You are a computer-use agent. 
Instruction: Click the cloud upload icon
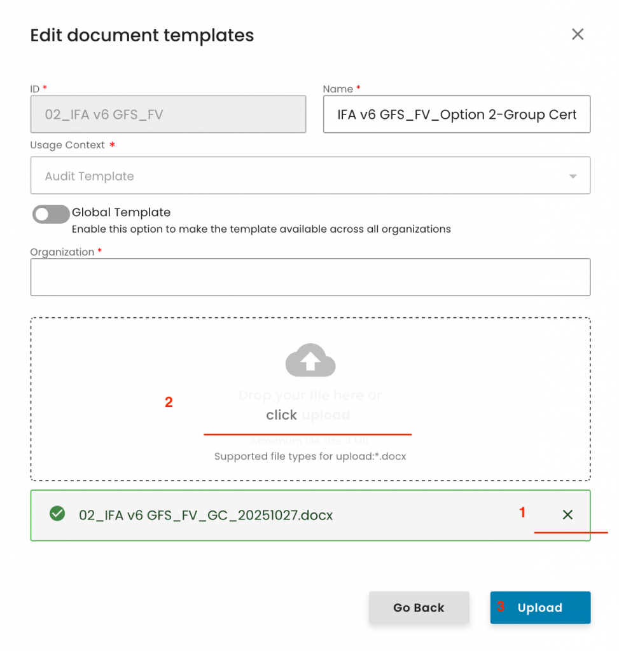310,360
